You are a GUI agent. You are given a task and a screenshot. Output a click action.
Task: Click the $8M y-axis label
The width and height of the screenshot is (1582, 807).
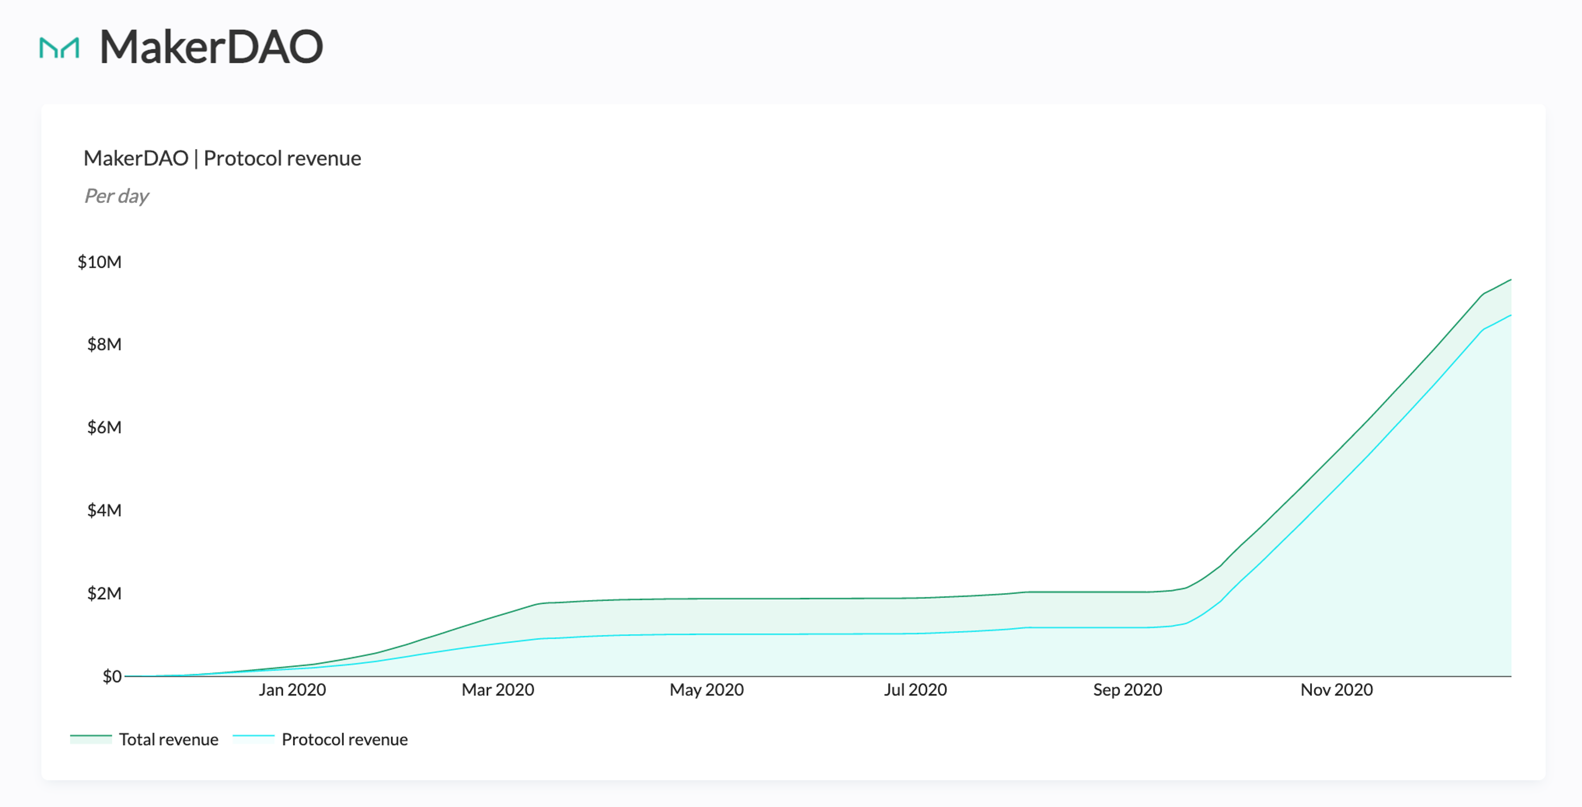104,344
